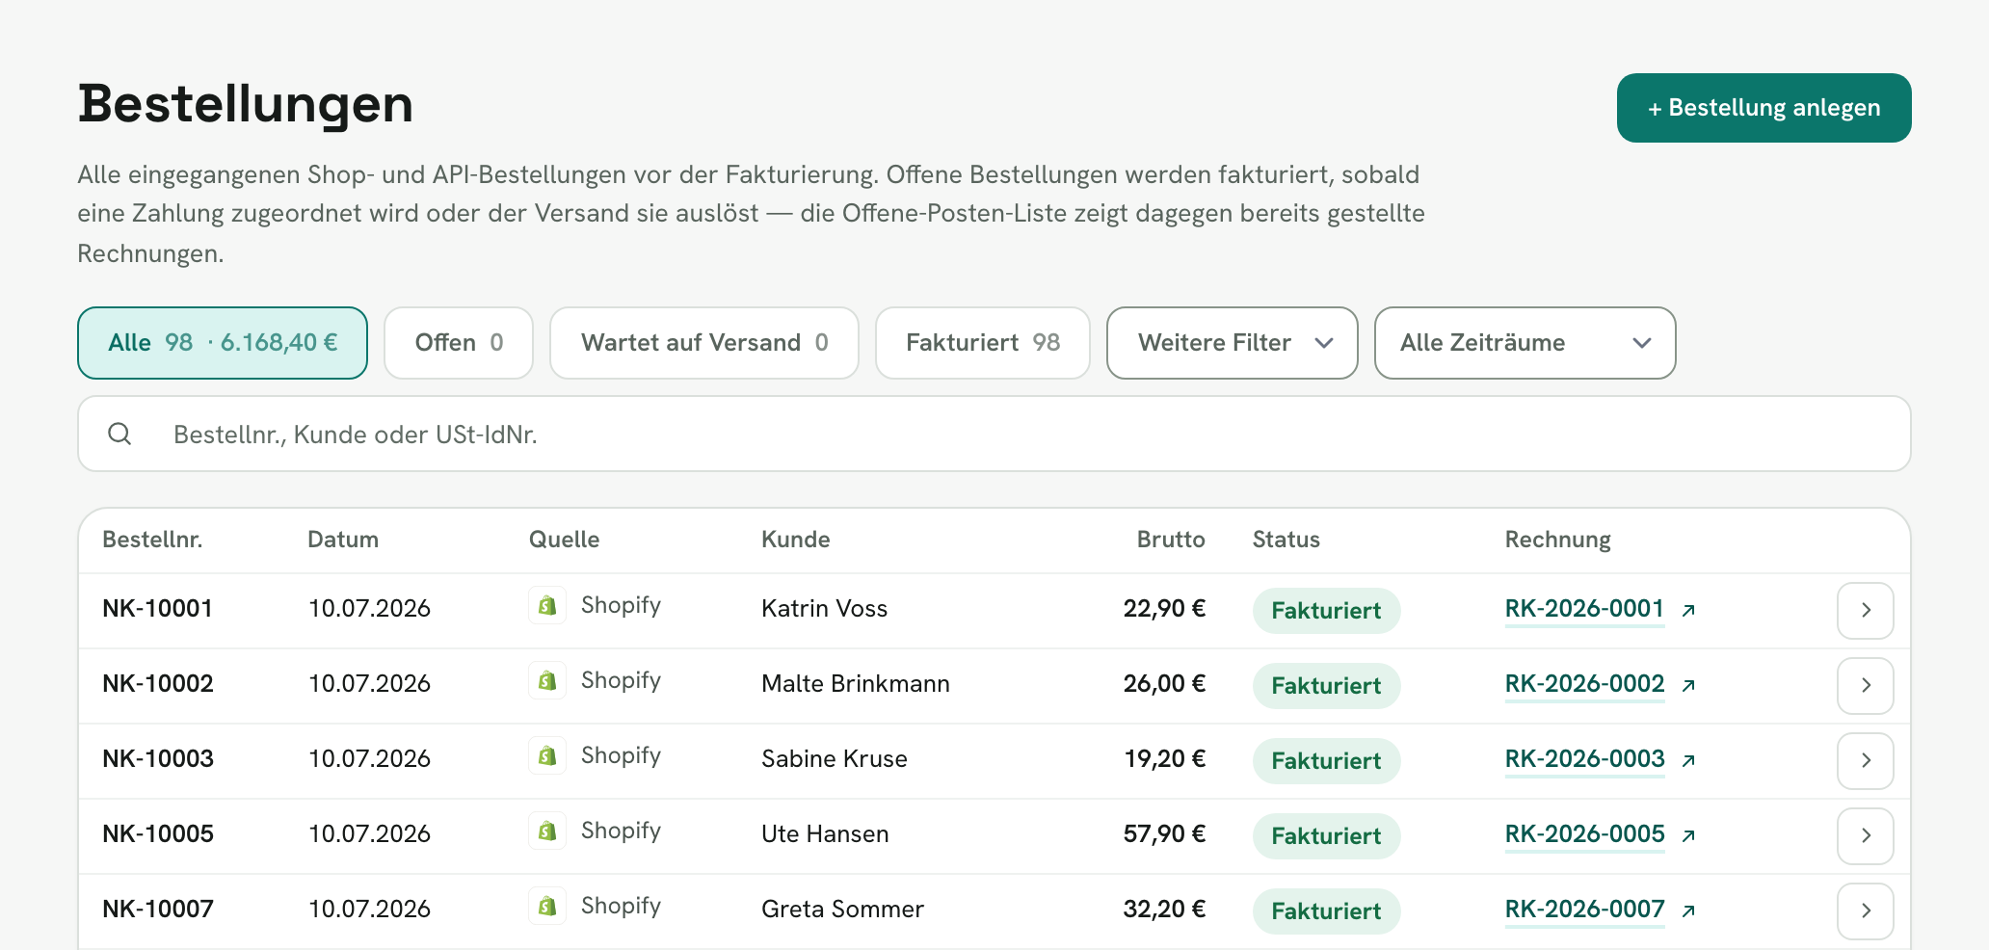Click order number NK-10003
Screen dimensions: 1989x950
pos(158,759)
